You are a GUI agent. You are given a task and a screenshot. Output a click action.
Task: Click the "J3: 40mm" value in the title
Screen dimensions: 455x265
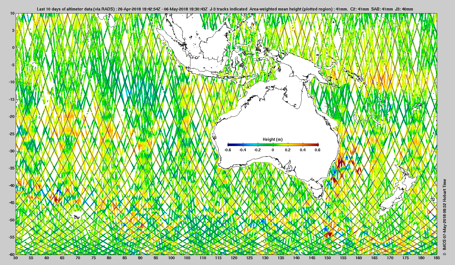click(x=404, y=9)
